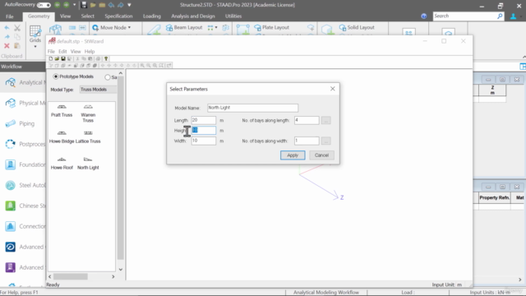Click the Beam Layout button
Viewport: 526px width, 296px height.
click(184, 27)
